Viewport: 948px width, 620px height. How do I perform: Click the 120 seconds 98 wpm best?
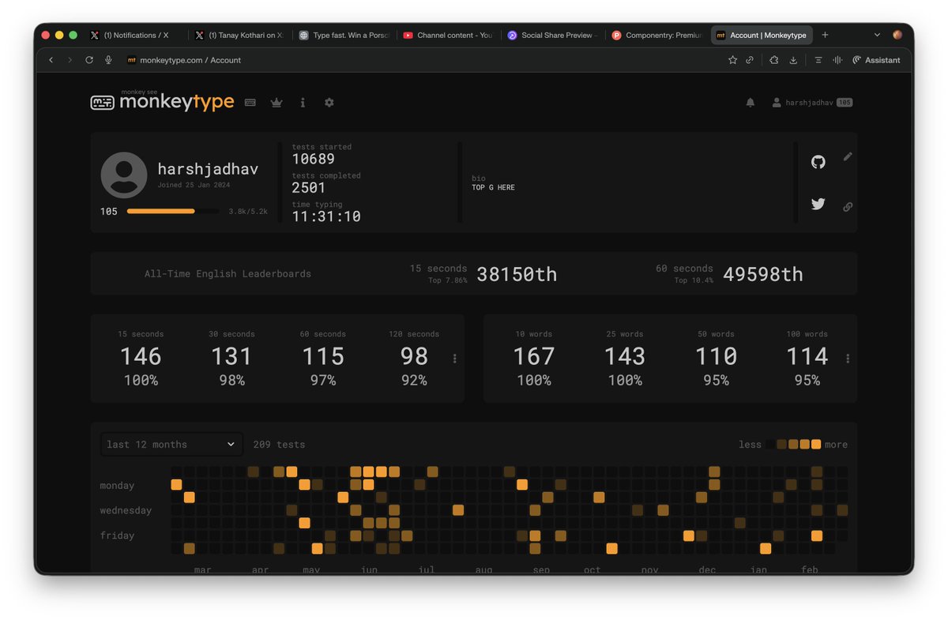click(x=414, y=357)
